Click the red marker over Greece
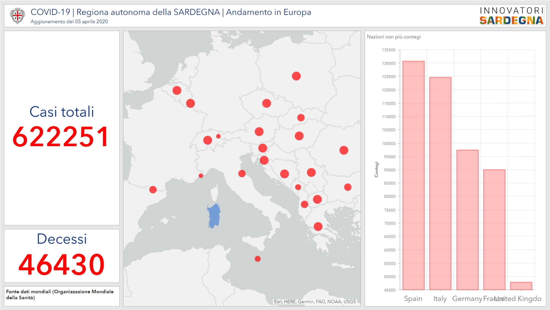 coord(318,227)
